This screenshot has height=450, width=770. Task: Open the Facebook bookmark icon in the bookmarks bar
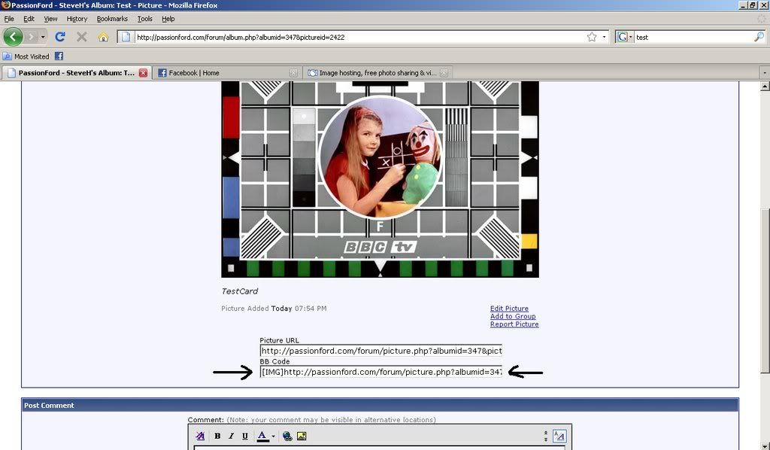point(59,56)
